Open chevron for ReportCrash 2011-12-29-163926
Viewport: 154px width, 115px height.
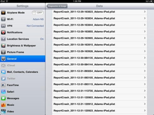tap(145, 51)
